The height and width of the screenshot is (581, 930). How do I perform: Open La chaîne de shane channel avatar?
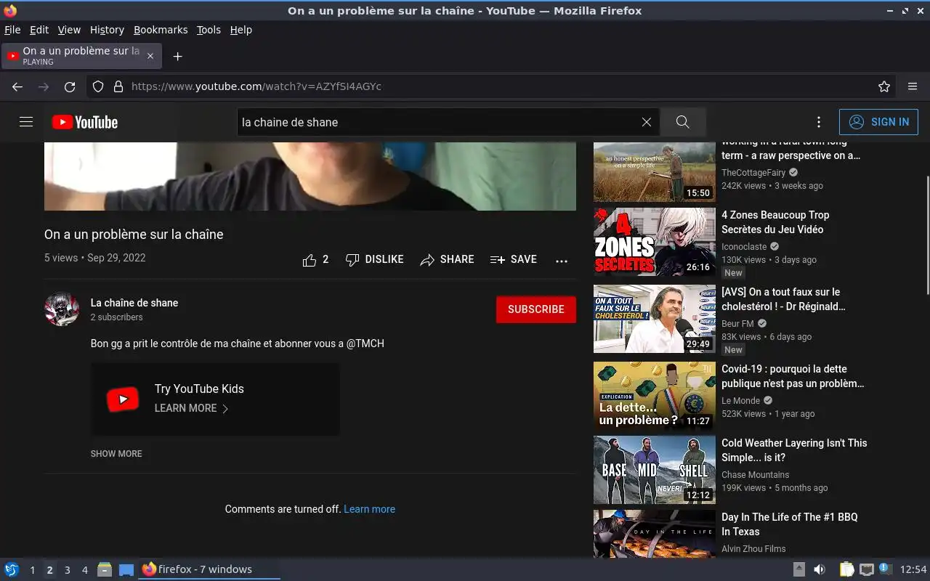tap(62, 309)
